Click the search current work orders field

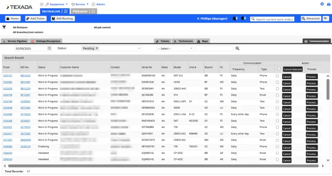pos(274,19)
